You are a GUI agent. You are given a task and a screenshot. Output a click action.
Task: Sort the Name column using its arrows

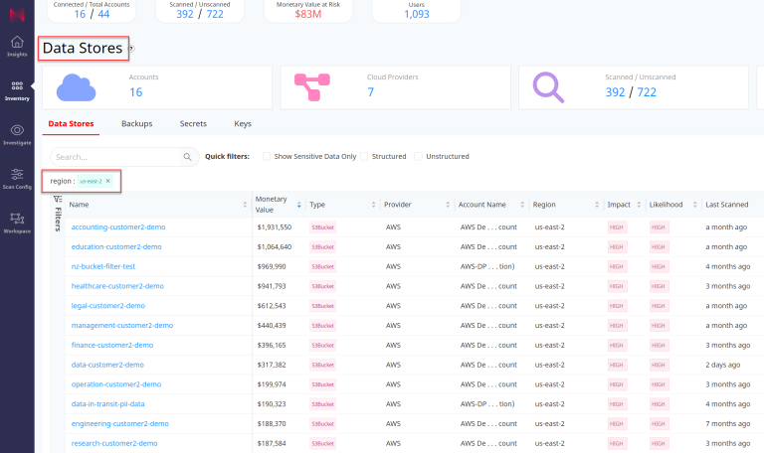[x=245, y=205]
